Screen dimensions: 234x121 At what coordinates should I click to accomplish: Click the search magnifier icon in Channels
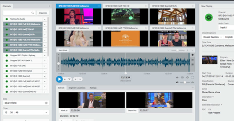click(33, 13)
